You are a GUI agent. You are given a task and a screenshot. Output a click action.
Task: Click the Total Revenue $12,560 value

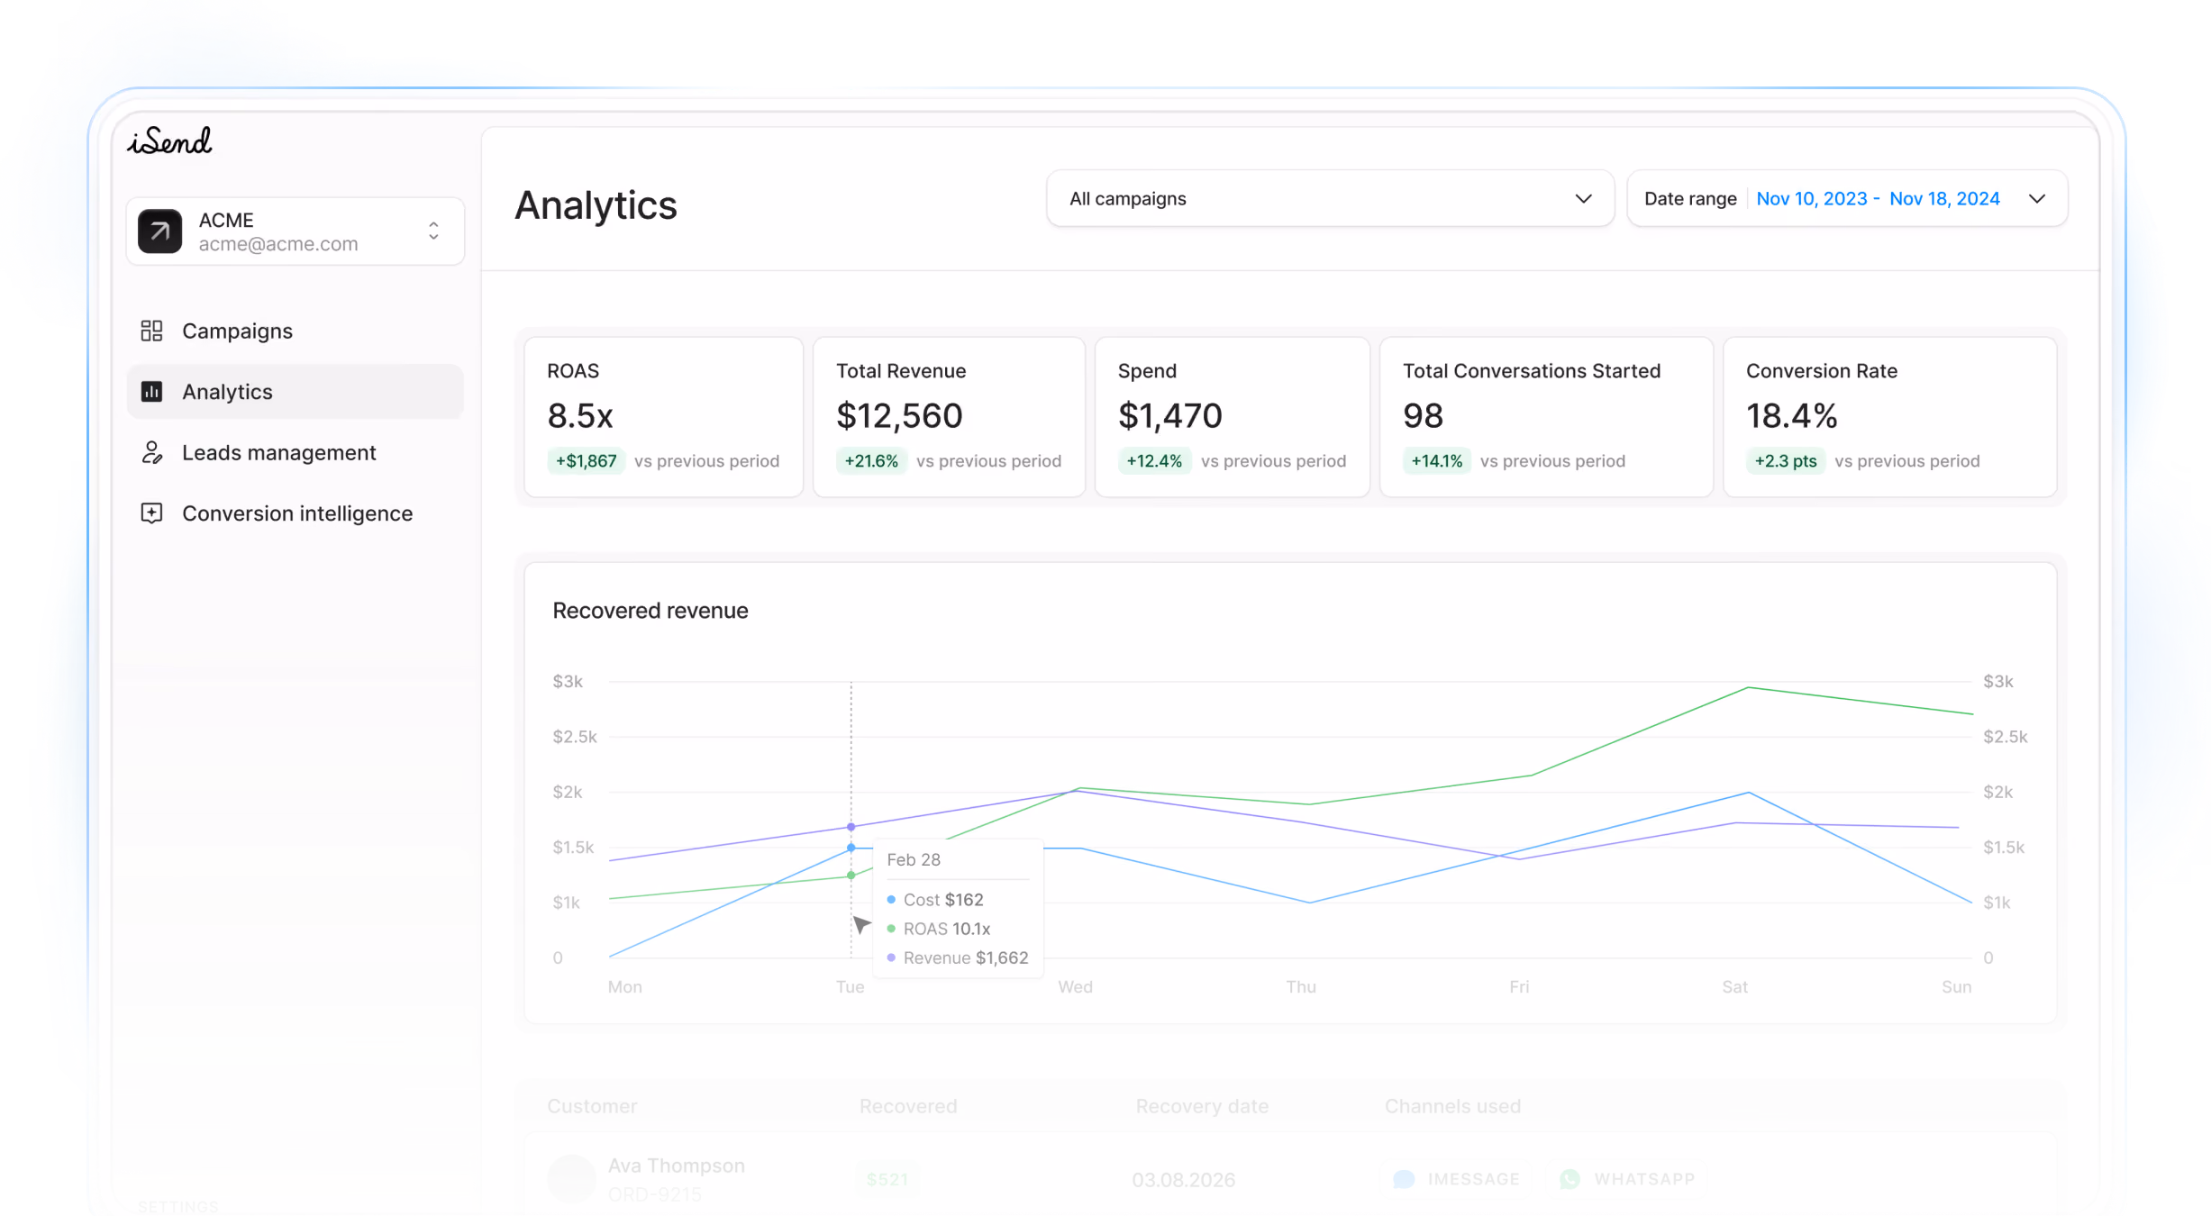pos(899,415)
